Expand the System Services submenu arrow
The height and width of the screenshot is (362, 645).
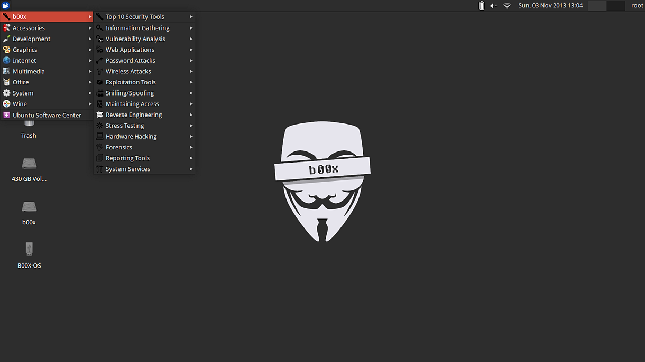[x=191, y=169]
